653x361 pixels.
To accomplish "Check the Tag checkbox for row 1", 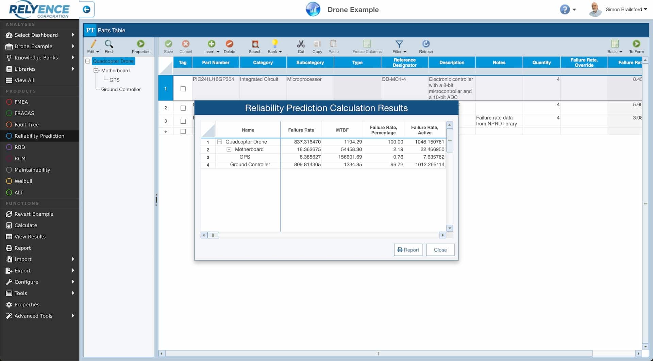I will coord(183,89).
